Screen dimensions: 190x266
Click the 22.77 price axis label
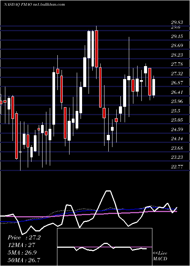click(177, 166)
